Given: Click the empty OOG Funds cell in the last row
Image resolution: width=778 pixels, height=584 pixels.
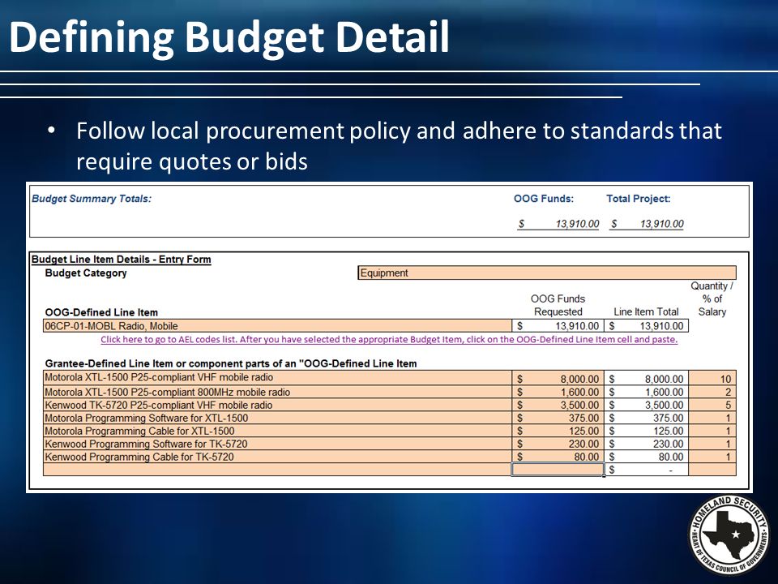Looking at the screenshot, I should pos(558,470).
